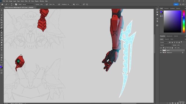Click the rainbow hue slider in Color panel

click(x=184, y=21)
